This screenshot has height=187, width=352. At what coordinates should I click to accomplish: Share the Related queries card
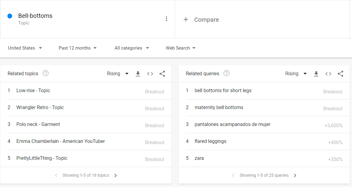(340, 74)
